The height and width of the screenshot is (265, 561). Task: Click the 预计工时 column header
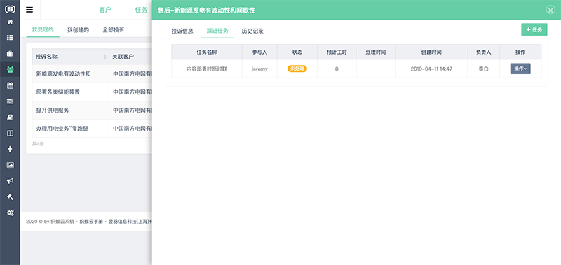tap(337, 52)
